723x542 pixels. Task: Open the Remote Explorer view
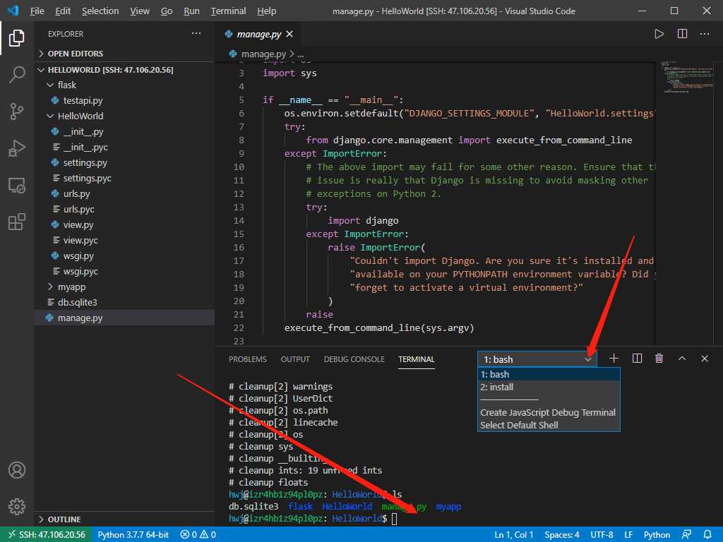pos(17,186)
